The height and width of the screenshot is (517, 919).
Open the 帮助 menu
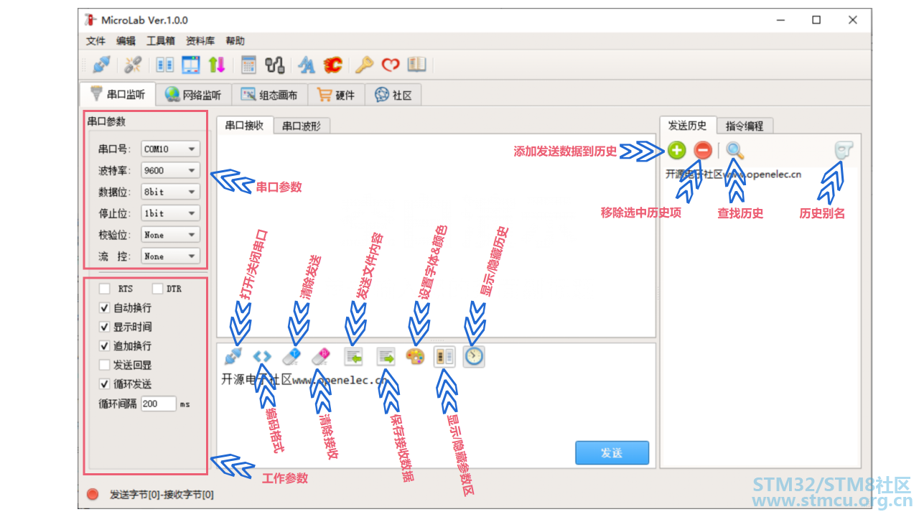pyautogui.click(x=235, y=41)
